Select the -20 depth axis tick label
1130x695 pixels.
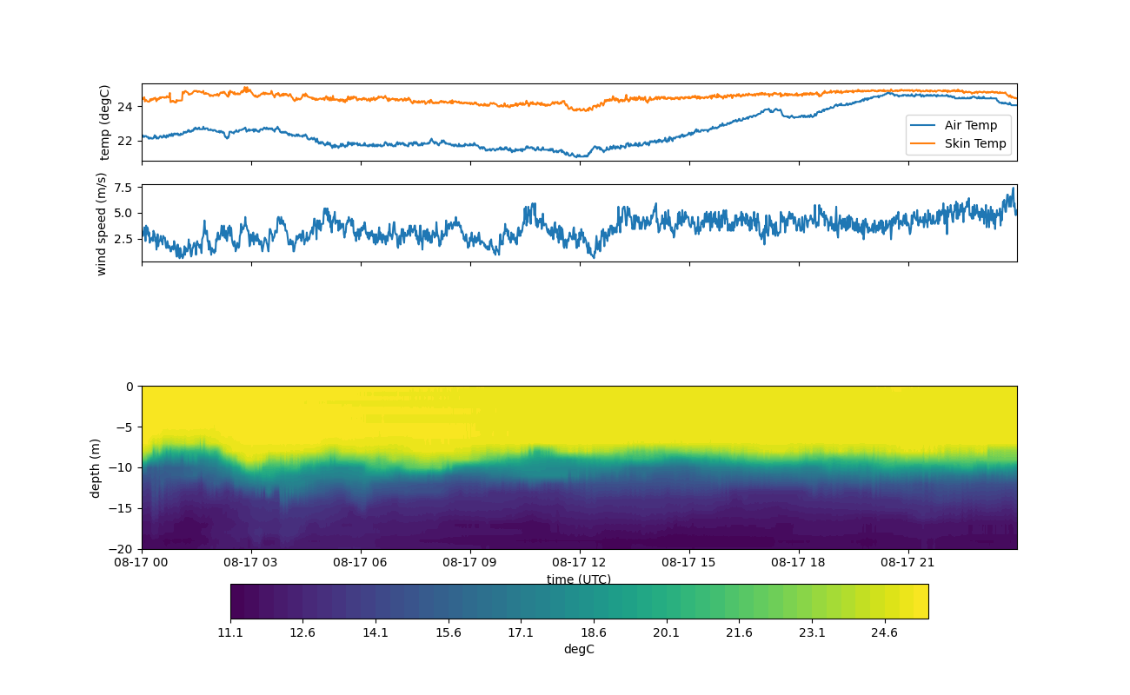[x=124, y=549]
